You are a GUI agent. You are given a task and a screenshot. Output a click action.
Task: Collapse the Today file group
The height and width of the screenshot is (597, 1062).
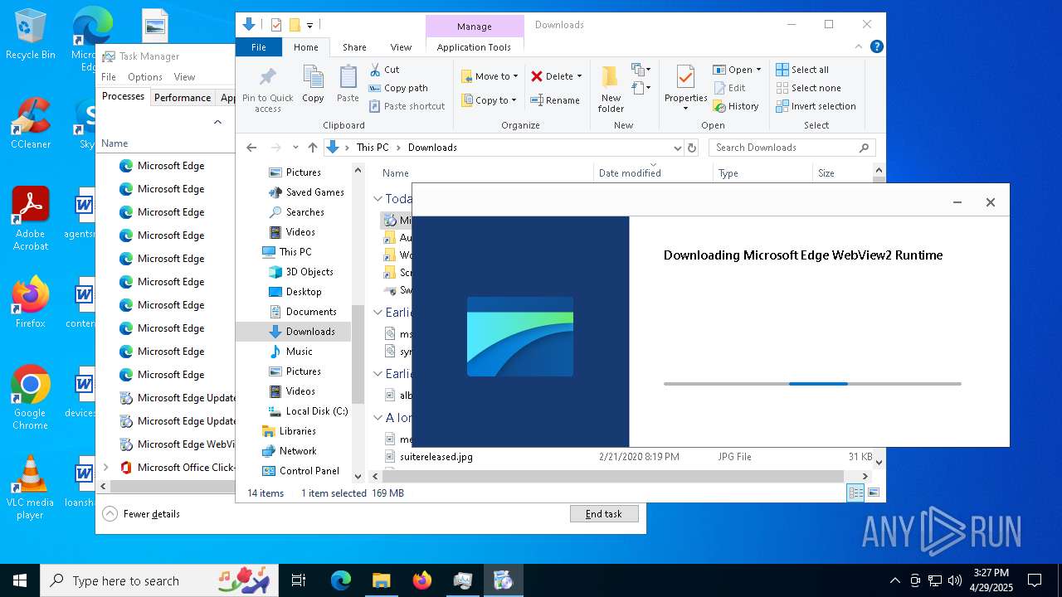click(378, 198)
